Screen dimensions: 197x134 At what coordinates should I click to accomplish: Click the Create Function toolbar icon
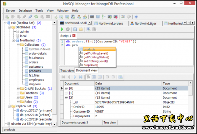tap(73, 17)
